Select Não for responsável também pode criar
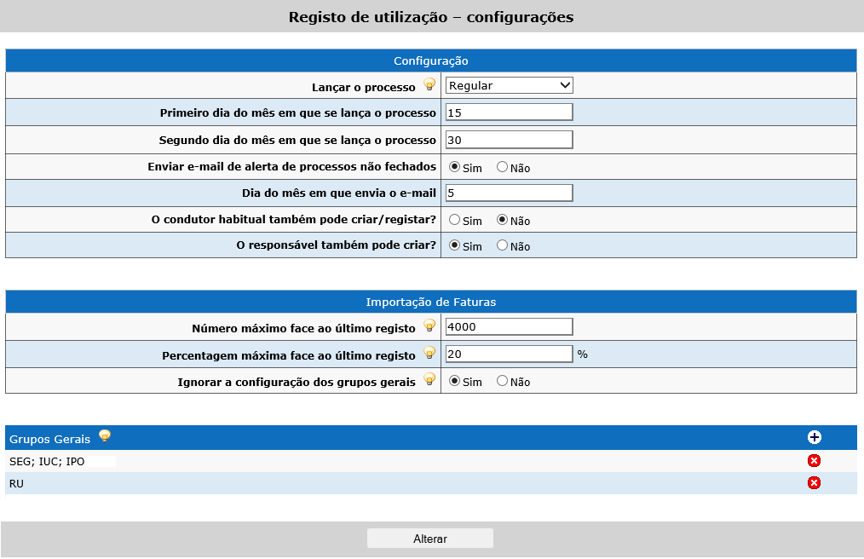The width and height of the screenshot is (864, 559). click(502, 245)
